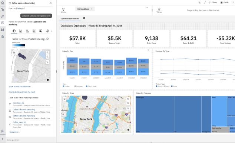Open the widgets shapes icon in the left rail
Image resolution: width=235 pixels, height=143 pixels.
[3, 36]
